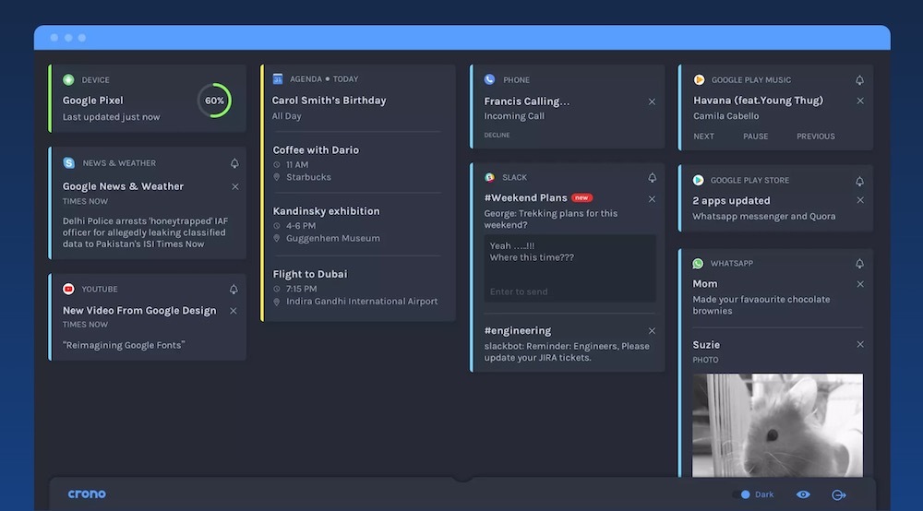
Task: Click the 60% battery progress ring
Action: 214,101
